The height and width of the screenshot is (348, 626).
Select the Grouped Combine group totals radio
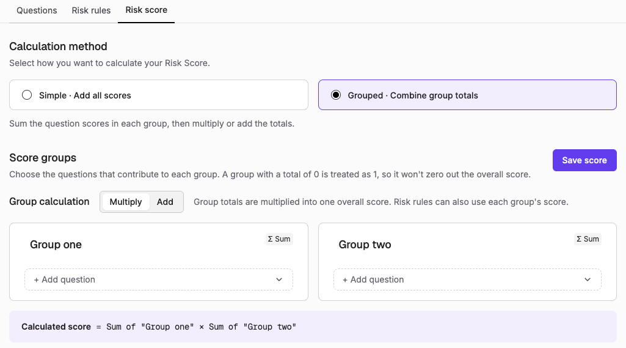click(336, 95)
